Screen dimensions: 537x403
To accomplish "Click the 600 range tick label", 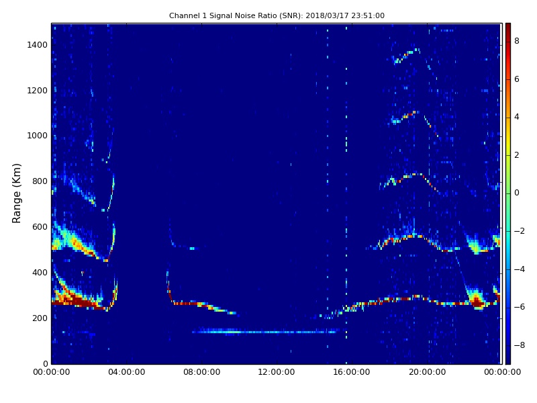I will (40, 227).
